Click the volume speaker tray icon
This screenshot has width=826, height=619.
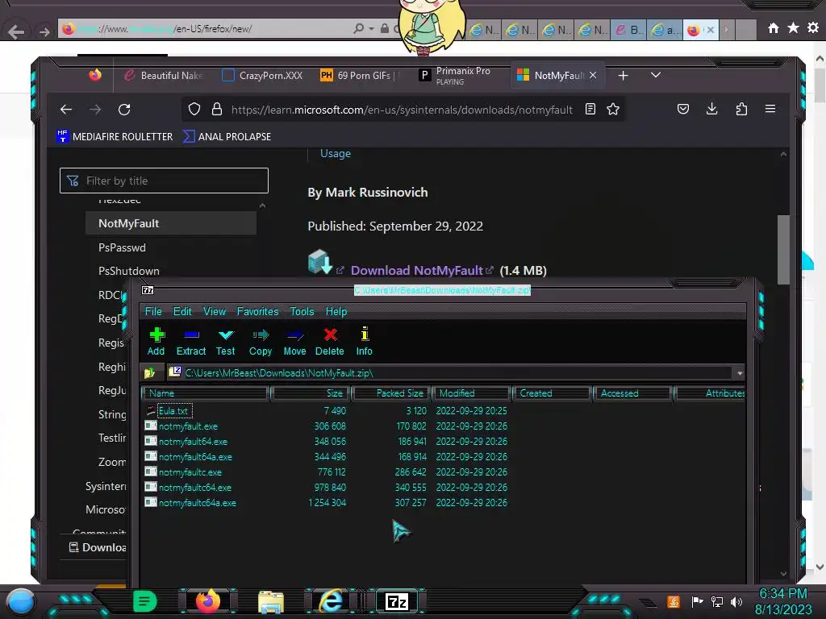pos(736,601)
